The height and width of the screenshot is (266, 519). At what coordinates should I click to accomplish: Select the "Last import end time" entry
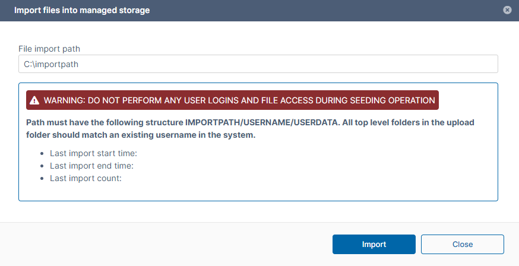(92, 166)
